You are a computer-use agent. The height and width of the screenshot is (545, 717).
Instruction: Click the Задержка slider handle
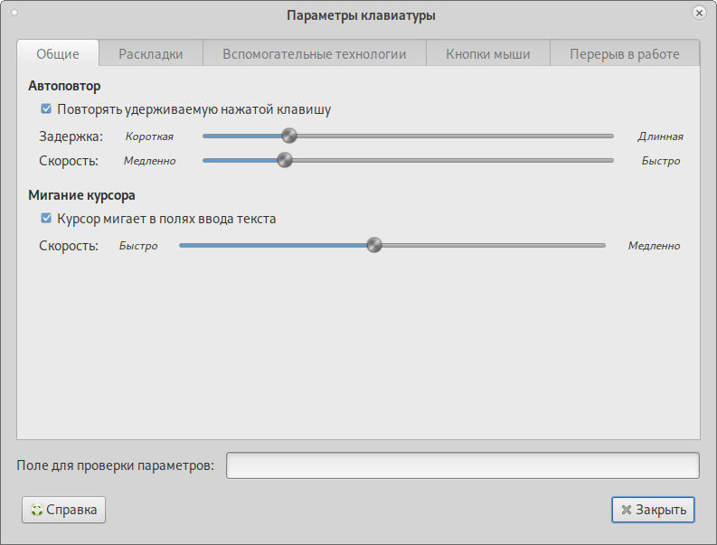(289, 136)
